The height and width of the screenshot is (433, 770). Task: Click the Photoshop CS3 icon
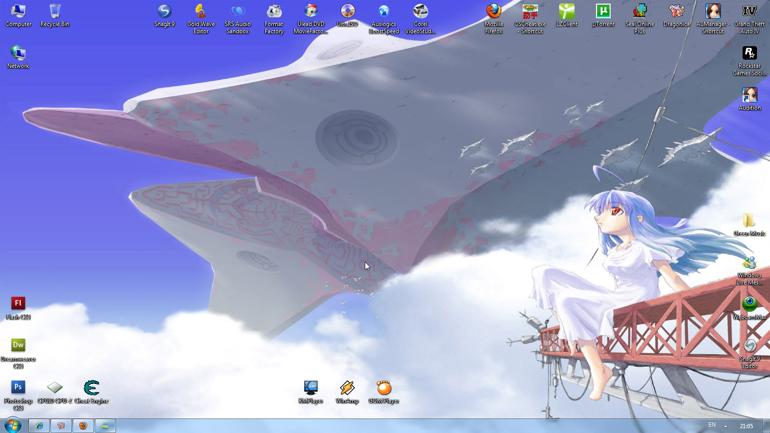click(x=18, y=395)
